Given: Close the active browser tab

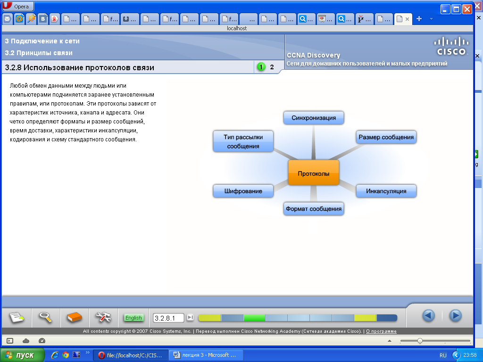Looking at the screenshot, I should [x=407, y=19].
